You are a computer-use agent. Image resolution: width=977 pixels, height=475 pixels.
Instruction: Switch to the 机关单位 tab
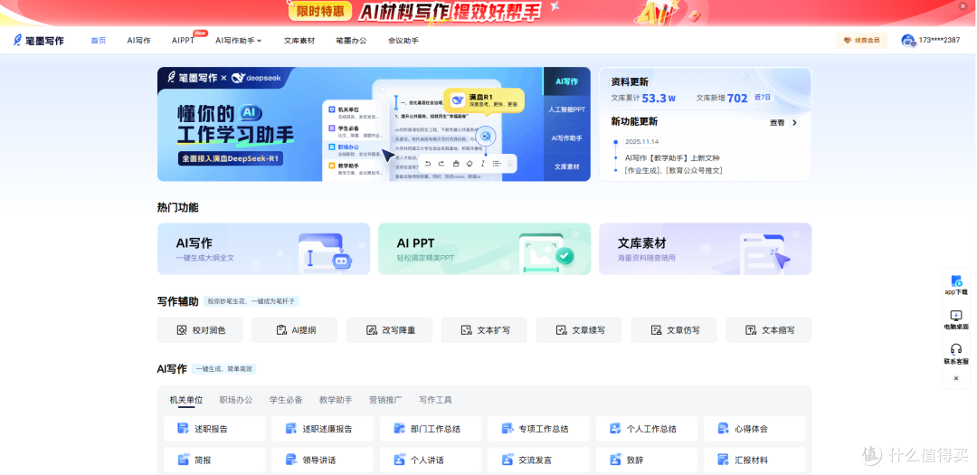[x=186, y=400]
